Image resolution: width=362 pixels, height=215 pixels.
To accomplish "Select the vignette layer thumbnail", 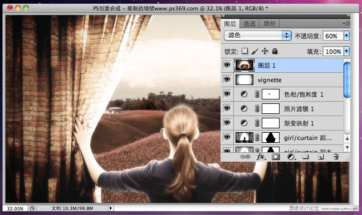I will (244, 80).
